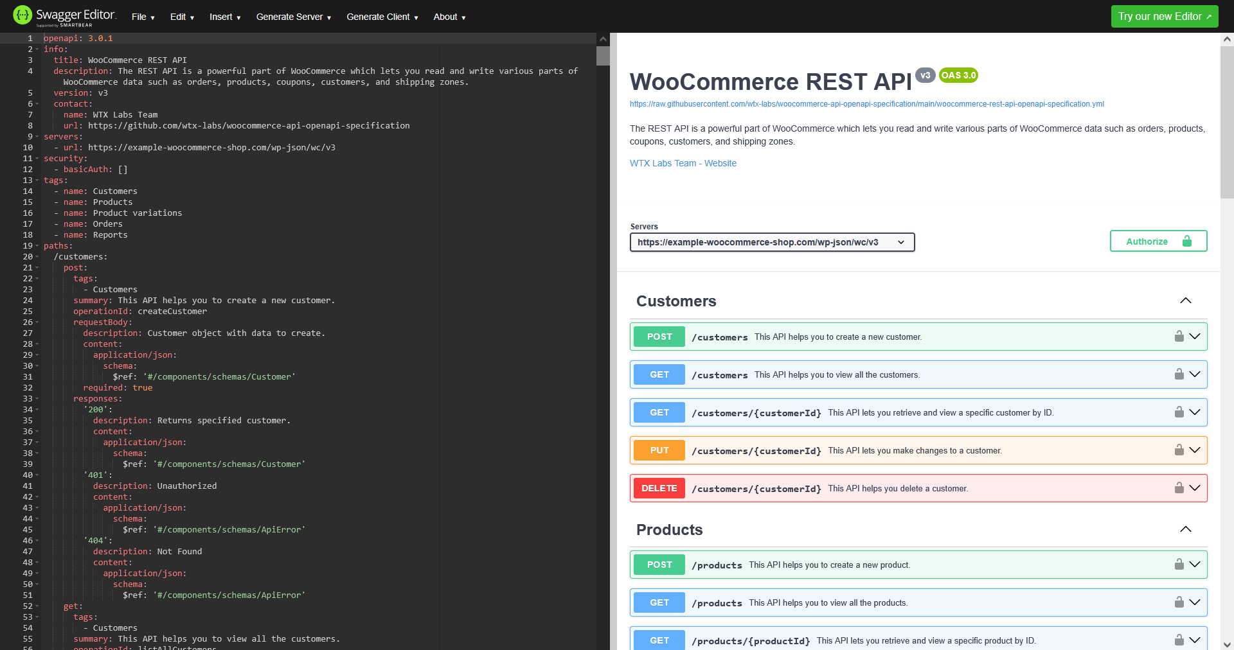The height and width of the screenshot is (650, 1234).
Task: Click the Products section heading
Action: [669, 530]
